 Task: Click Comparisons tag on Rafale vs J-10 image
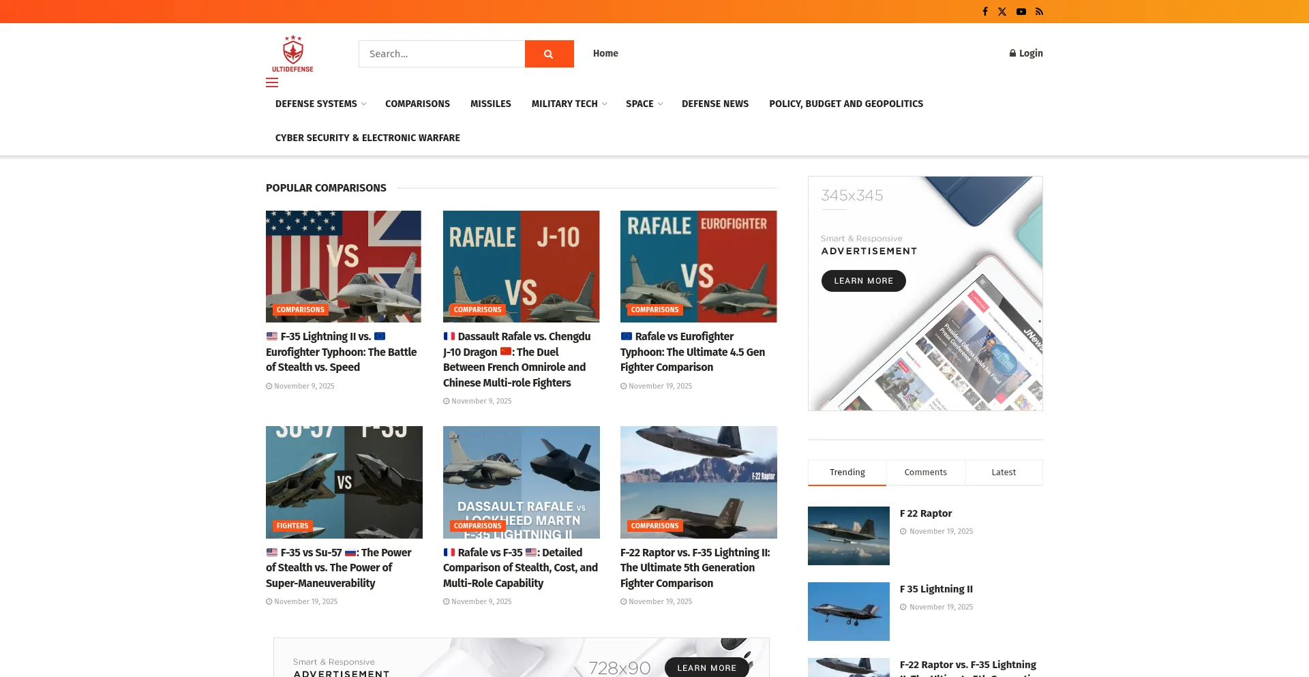(x=478, y=310)
